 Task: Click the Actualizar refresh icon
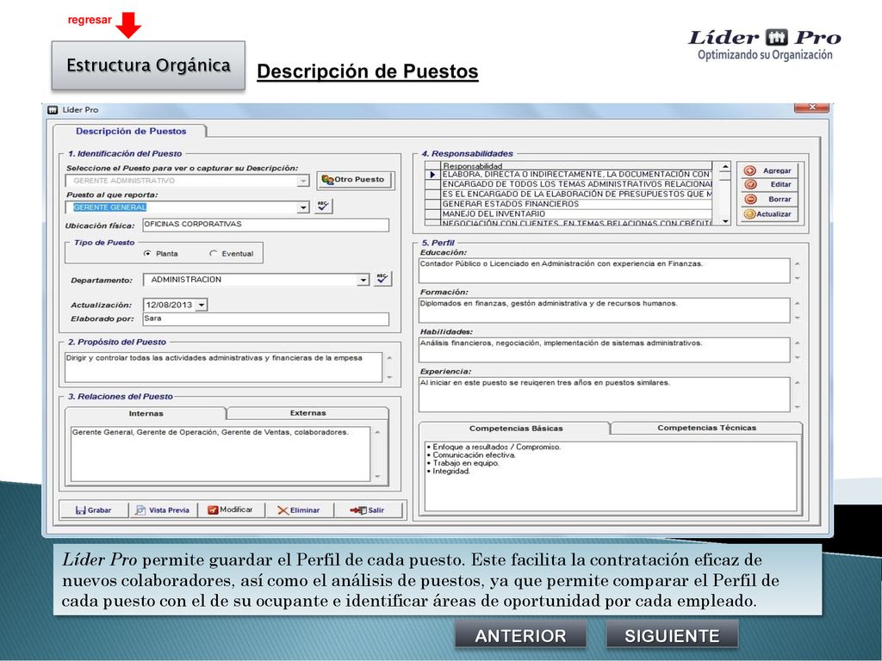[749, 213]
